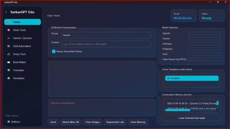Open Settings in the sidebar
230x129 pixels.
[x=14, y=122]
